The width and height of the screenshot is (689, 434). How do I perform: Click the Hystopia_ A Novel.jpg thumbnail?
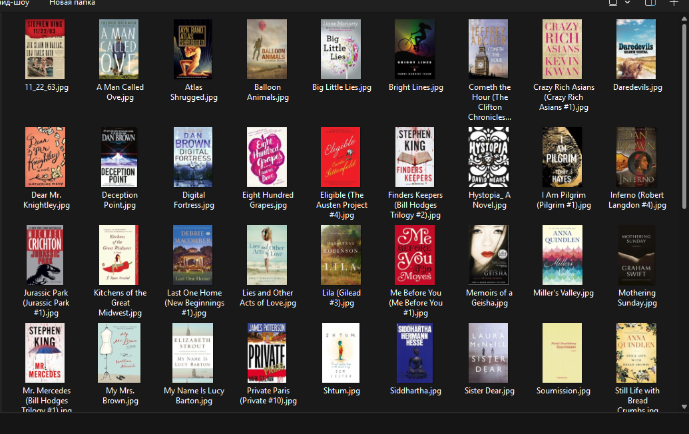[488, 157]
